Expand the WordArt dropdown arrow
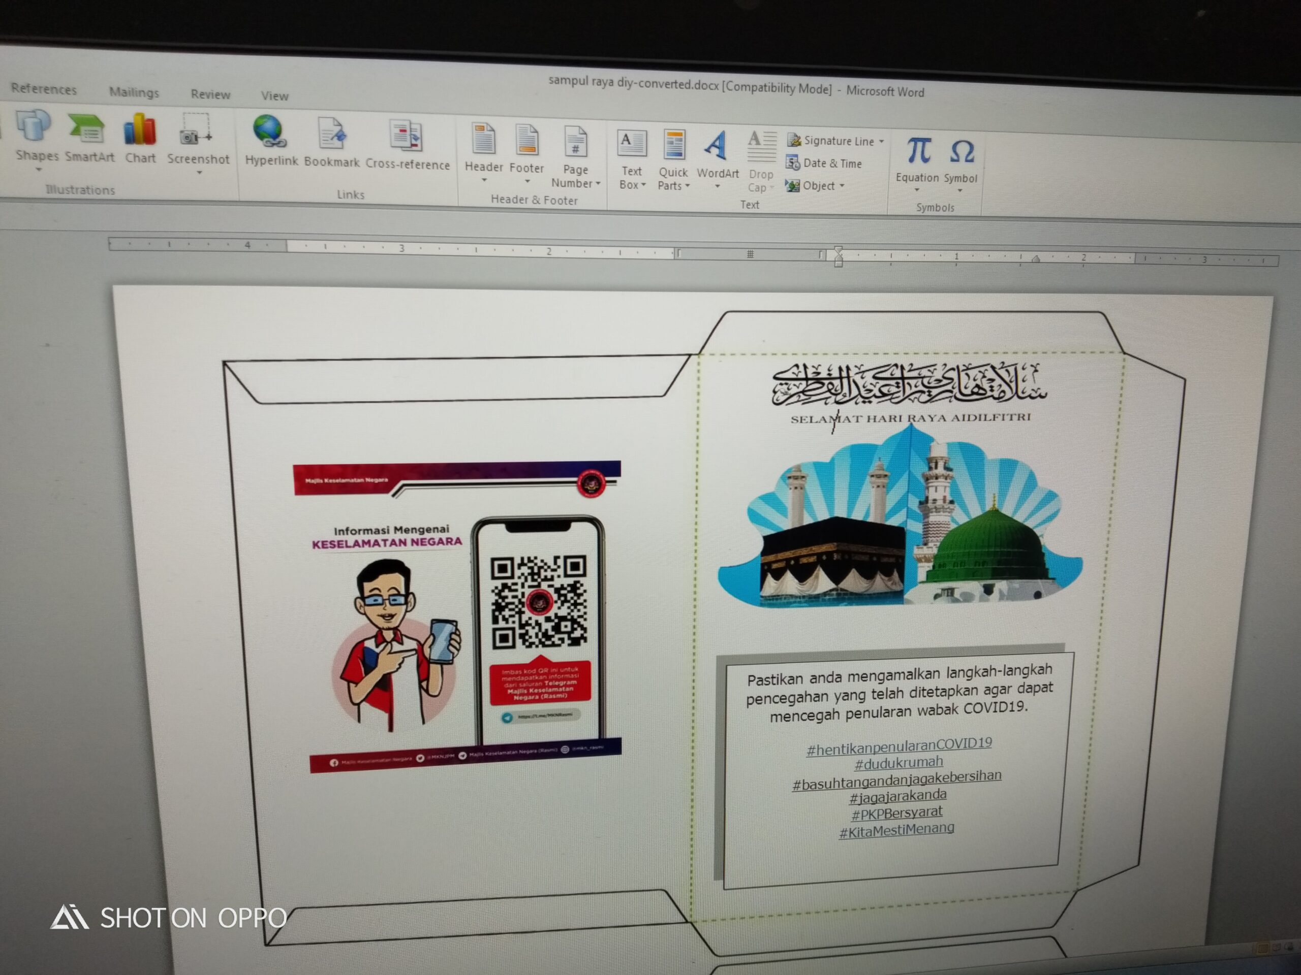Screen dimensions: 1301x975 point(718,187)
